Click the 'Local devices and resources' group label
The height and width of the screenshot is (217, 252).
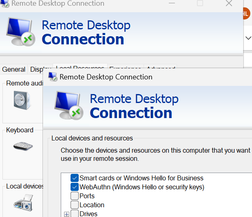click(x=92, y=138)
